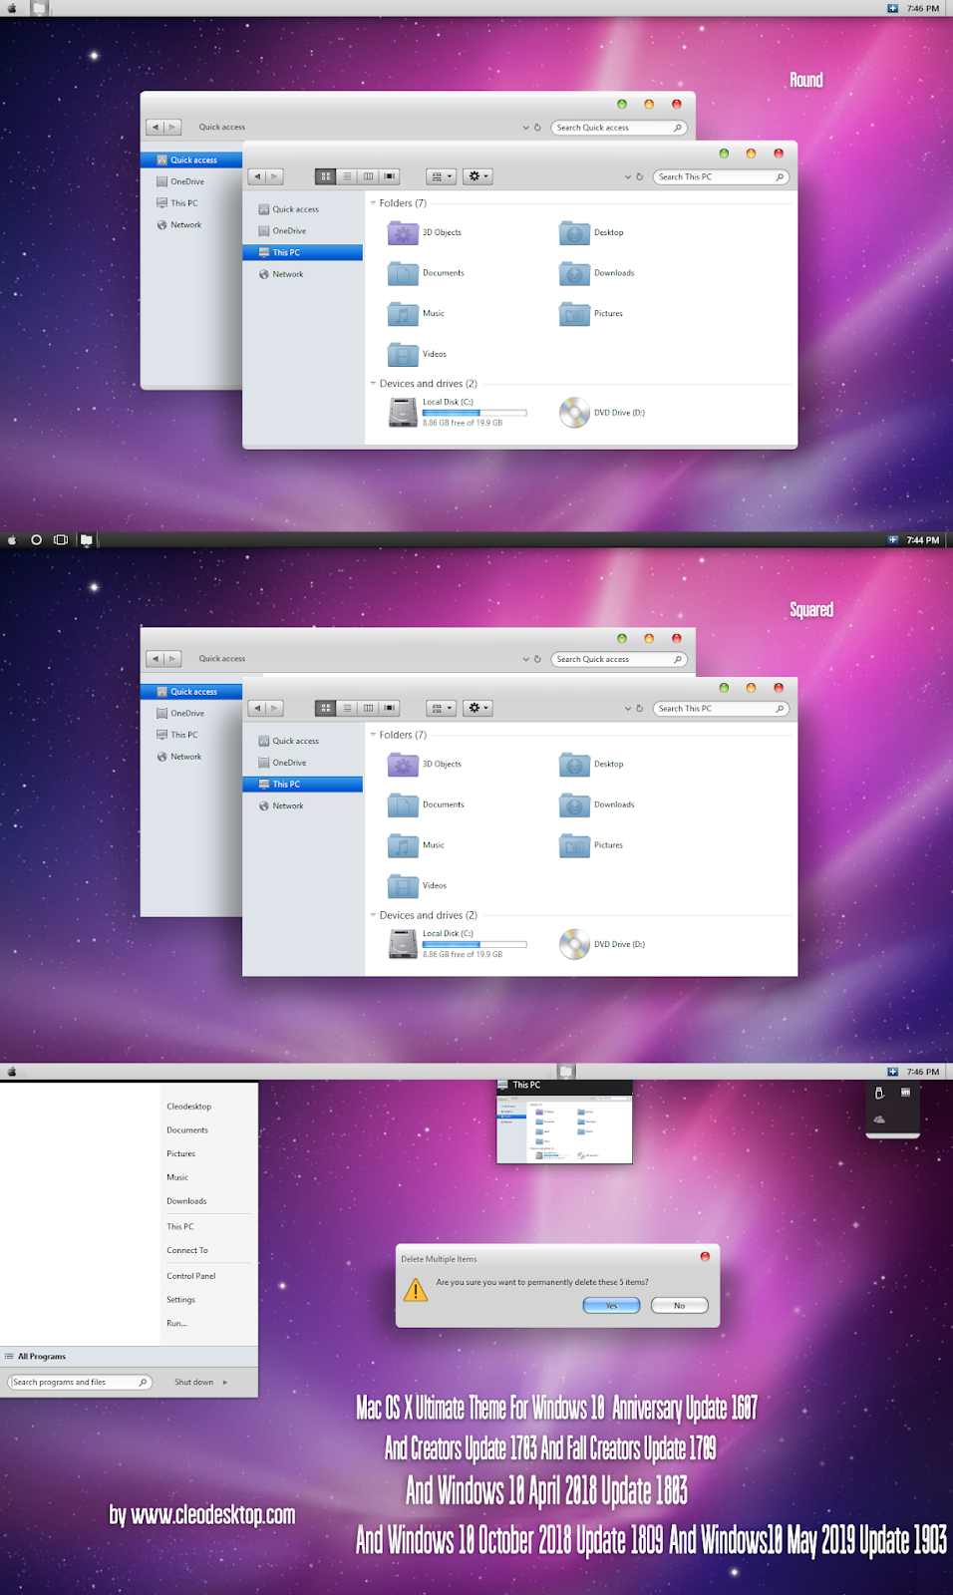Click Yes in Delete Multiple Items dialog
953x1595 pixels.
[x=611, y=1306]
